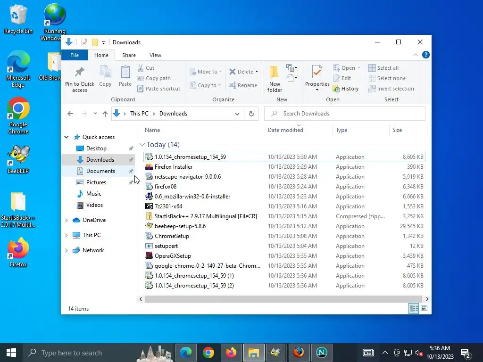Switch to the Share ribbon tab
Viewport: 483px width, 362px height.
[x=129, y=55]
